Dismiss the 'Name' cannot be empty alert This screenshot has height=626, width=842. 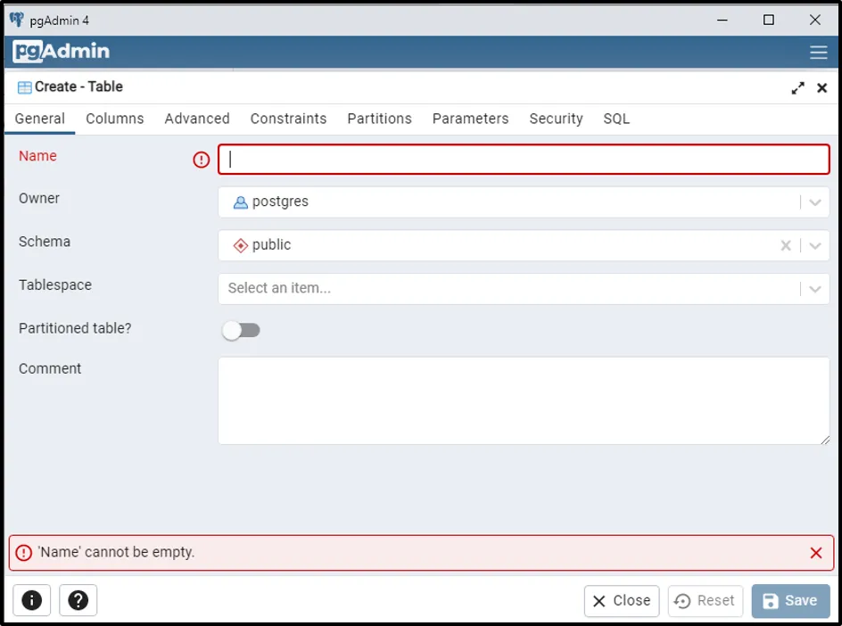(x=815, y=553)
